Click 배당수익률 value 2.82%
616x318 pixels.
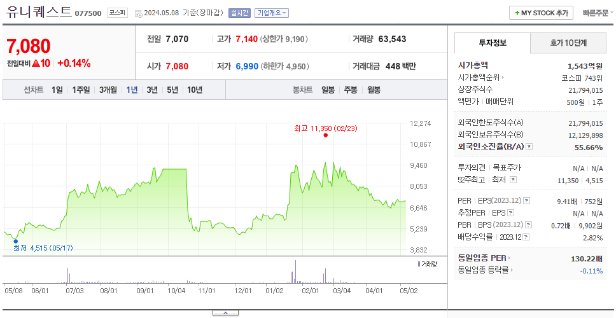coord(593,237)
